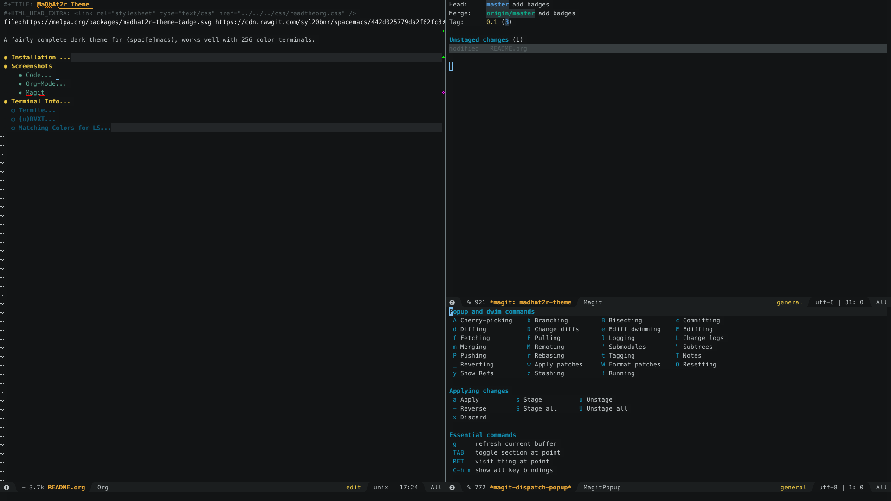This screenshot has height=501, width=891.
Task: Select the modified README.org entry
Action: coord(508,49)
